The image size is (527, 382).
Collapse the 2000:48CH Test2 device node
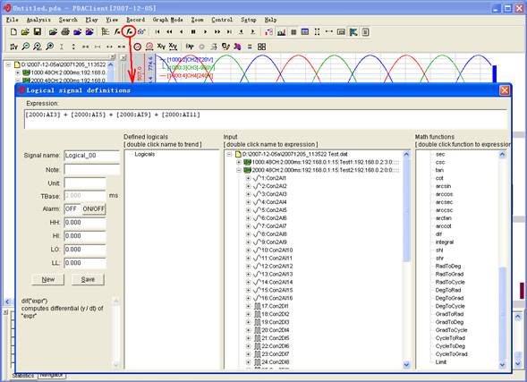pos(239,170)
